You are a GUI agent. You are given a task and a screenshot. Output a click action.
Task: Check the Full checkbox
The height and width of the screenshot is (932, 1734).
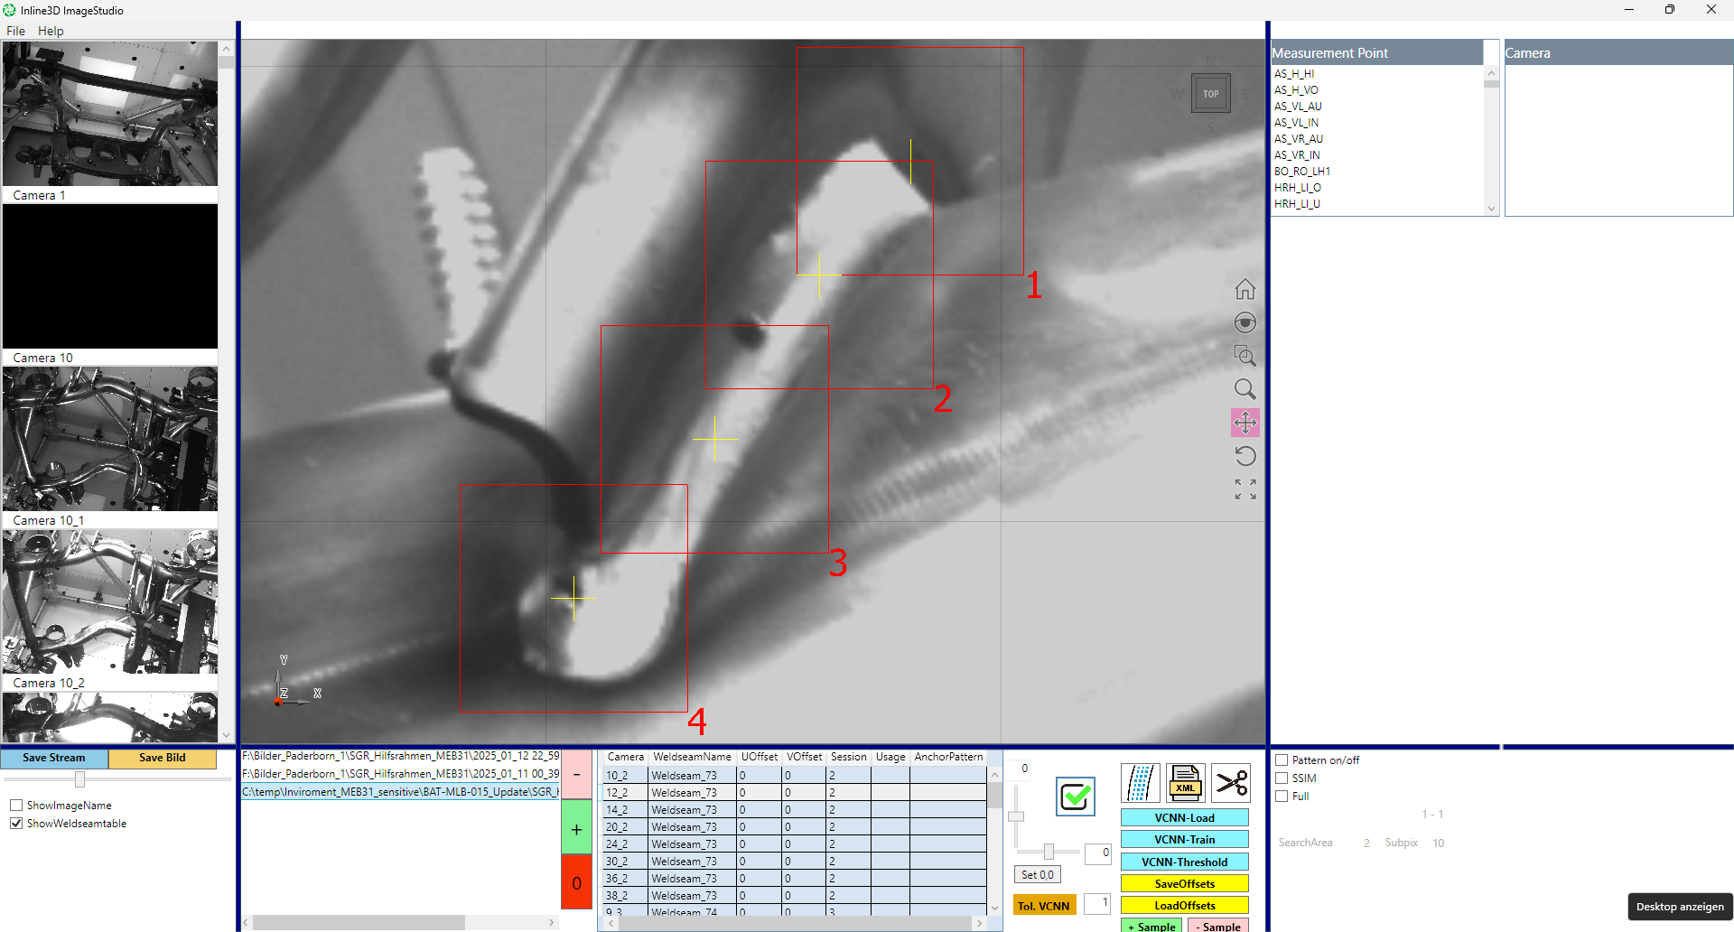pyautogui.click(x=1282, y=797)
